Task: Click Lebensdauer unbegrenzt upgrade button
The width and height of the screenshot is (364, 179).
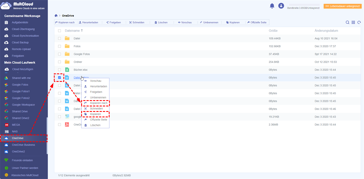Action: point(343,6)
